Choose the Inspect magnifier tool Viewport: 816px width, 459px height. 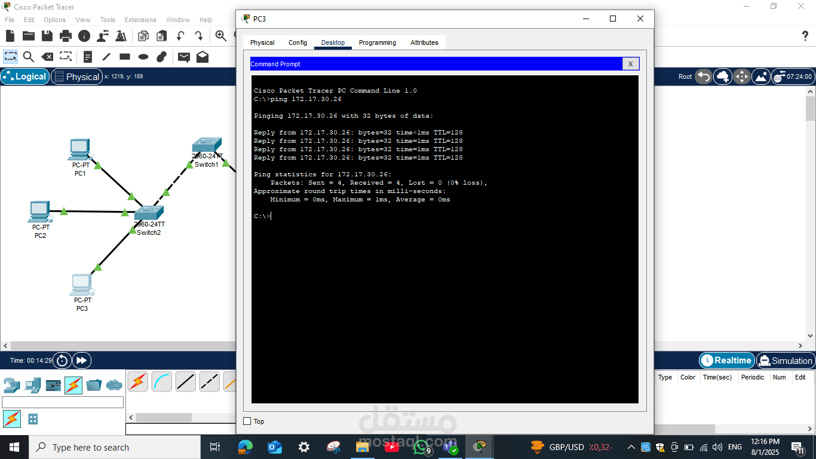[29, 57]
